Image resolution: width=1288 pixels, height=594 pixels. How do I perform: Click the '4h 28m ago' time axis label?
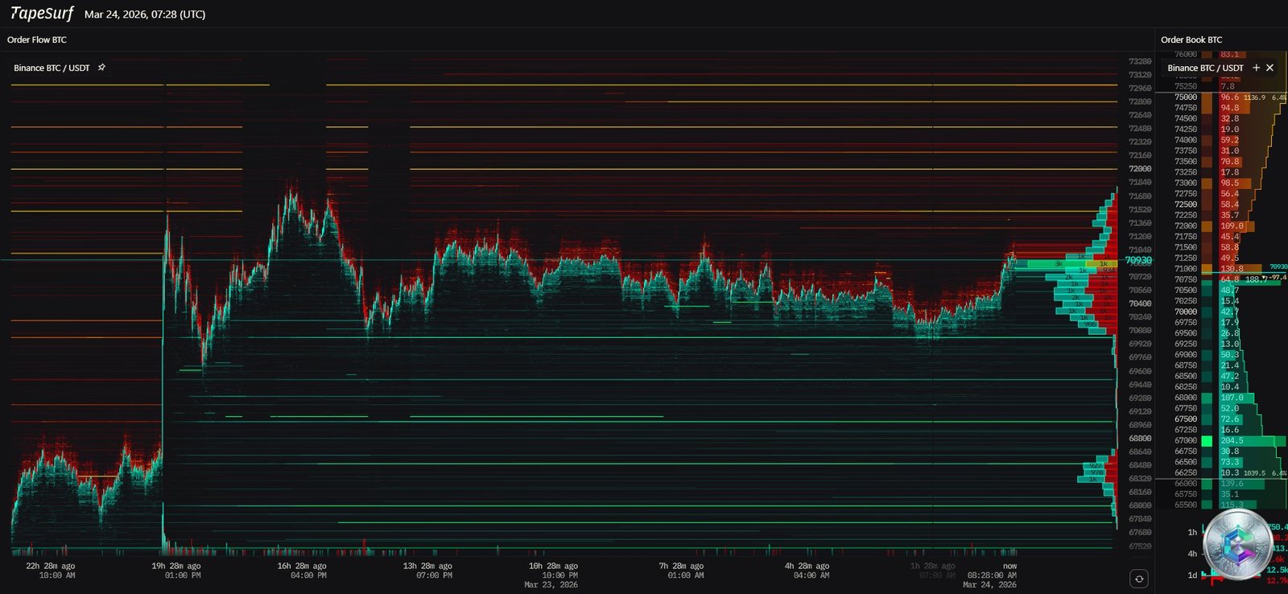coord(807,566)
